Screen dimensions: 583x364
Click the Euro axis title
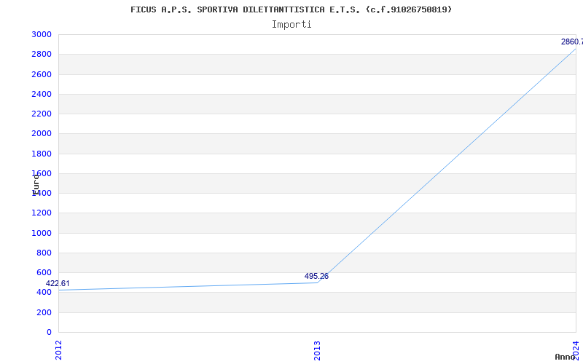tap(36, 185)
